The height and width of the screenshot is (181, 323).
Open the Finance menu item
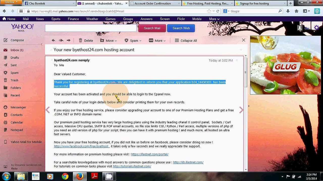[73, 19]
